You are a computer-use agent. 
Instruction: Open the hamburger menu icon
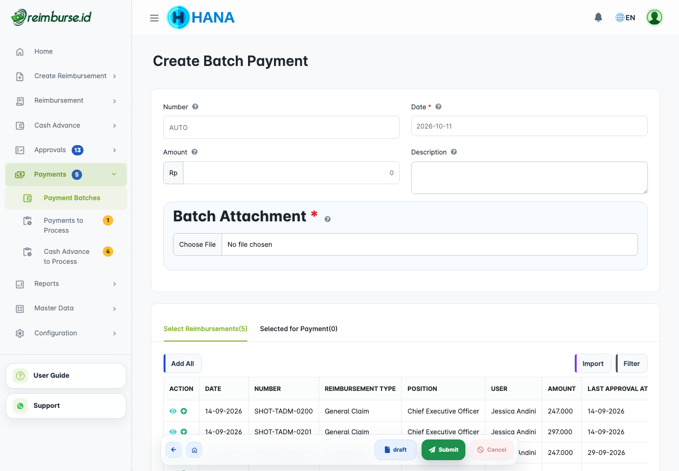154,18
